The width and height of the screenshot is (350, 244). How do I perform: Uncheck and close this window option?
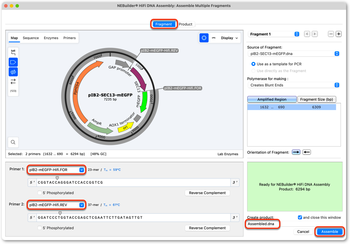coord(300,217)
